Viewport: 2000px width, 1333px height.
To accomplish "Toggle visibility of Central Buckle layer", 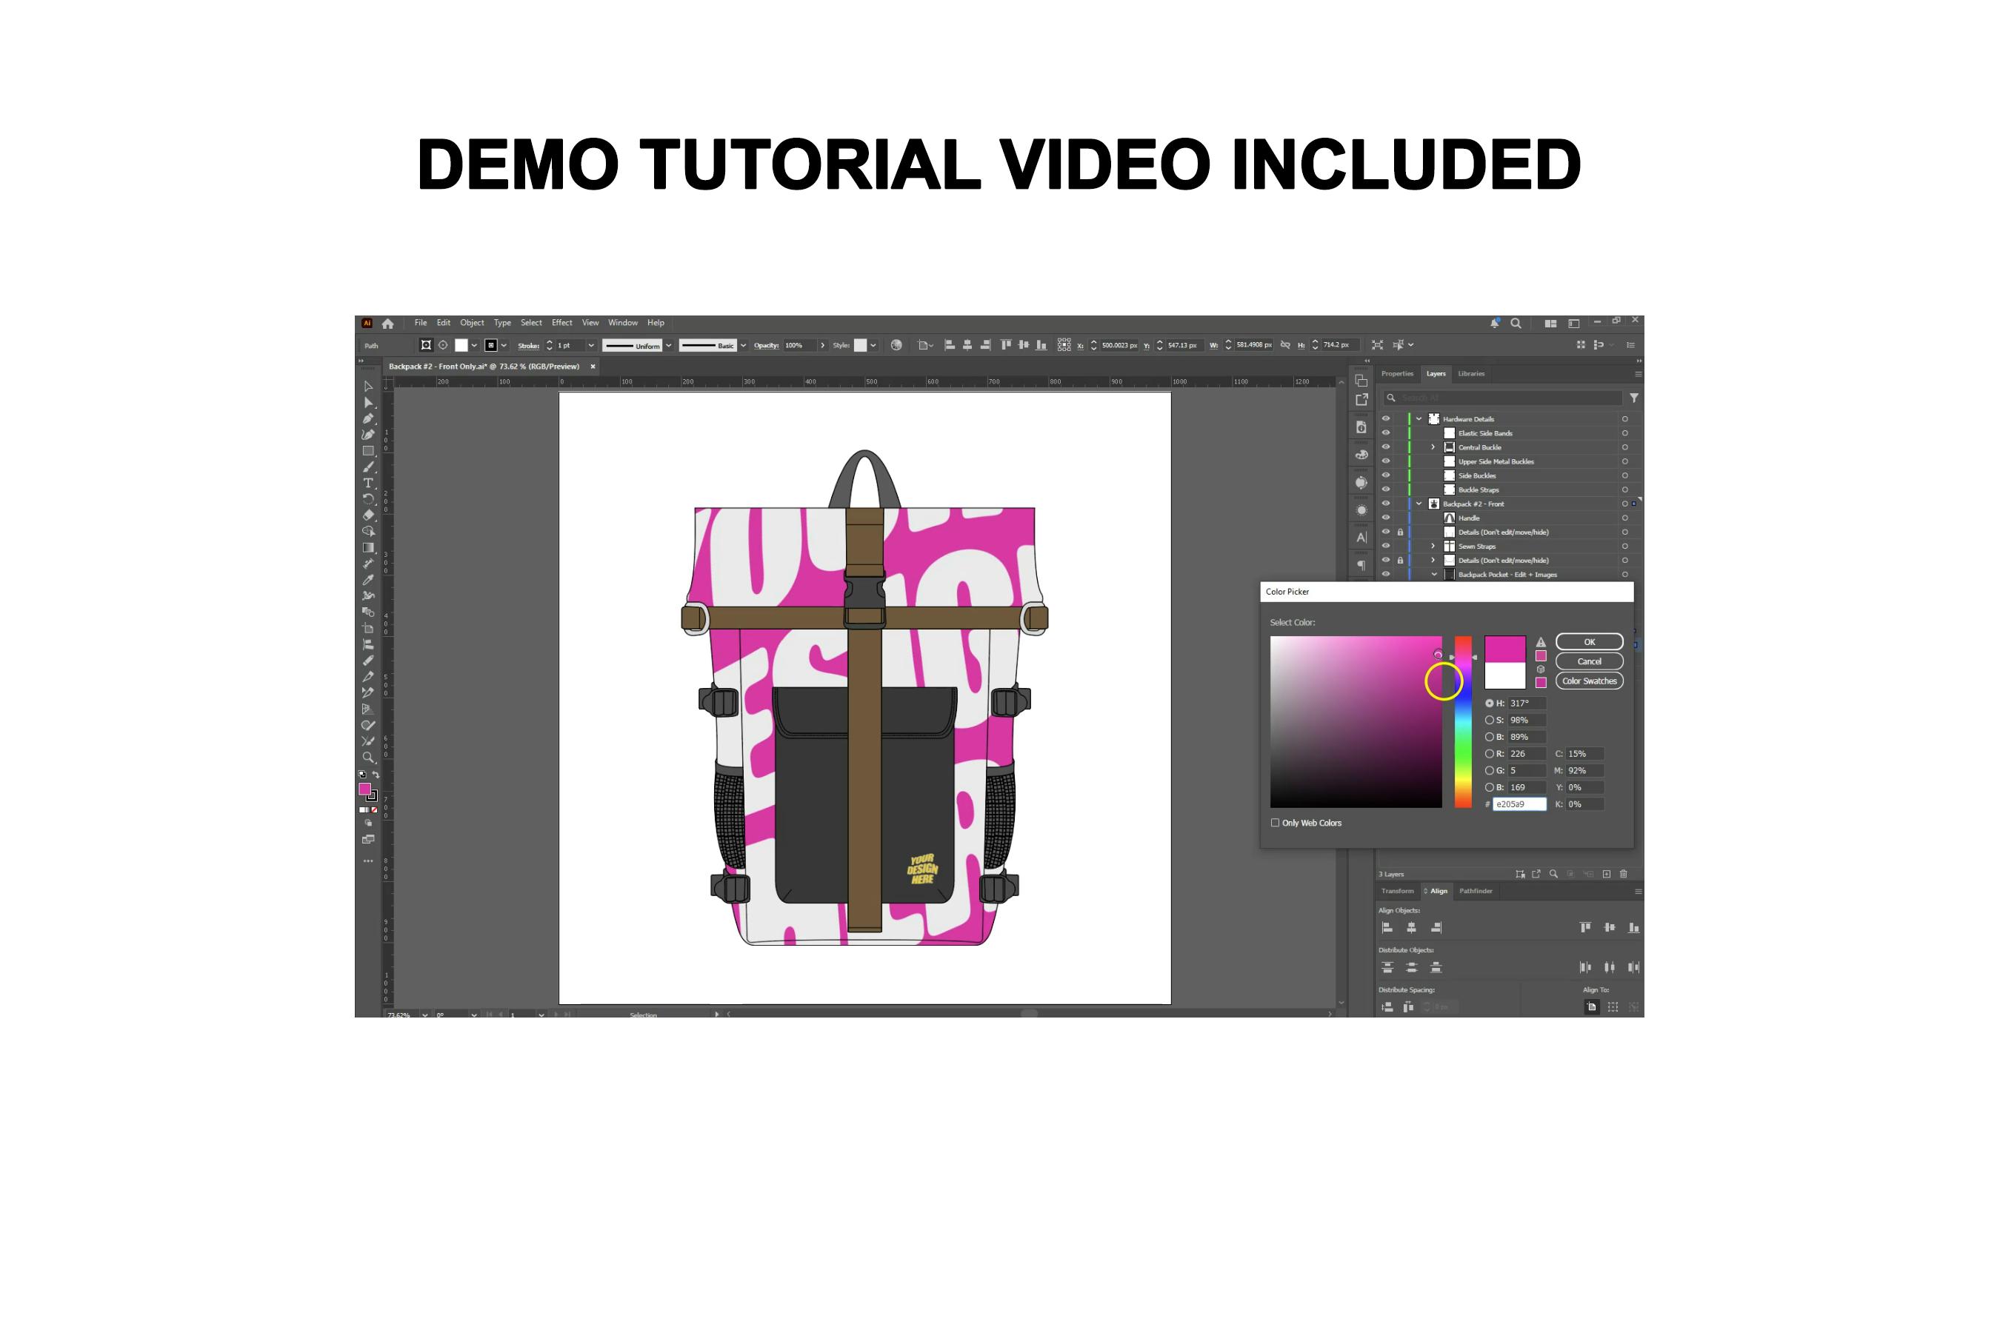I will tap(1385, 447).
